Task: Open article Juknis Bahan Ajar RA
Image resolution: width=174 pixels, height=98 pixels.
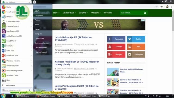Action: click(73, 39)
